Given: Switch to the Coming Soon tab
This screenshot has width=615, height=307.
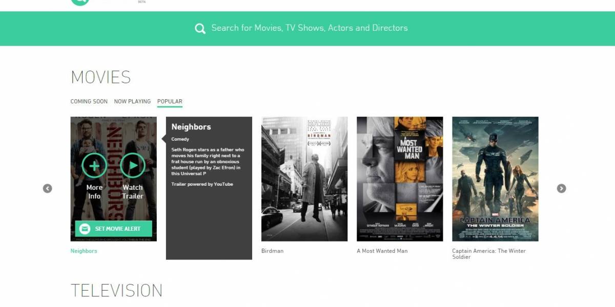Looking at the screenshot, I should tap(89, 101).
